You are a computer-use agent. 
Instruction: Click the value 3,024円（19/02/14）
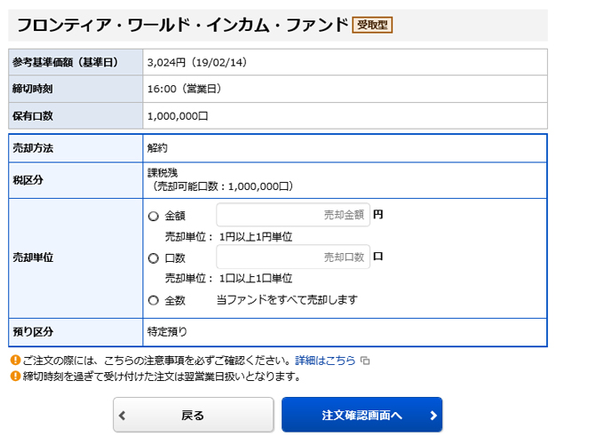tap(197, 62)
